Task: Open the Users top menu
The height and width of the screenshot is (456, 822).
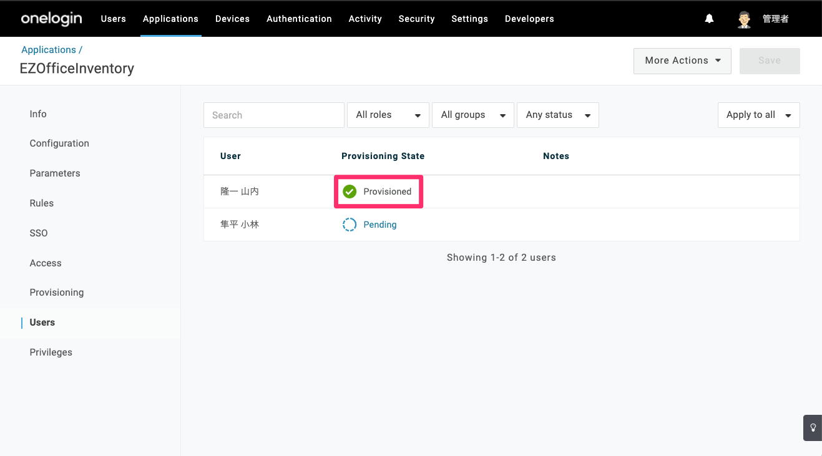Action: 114,19
